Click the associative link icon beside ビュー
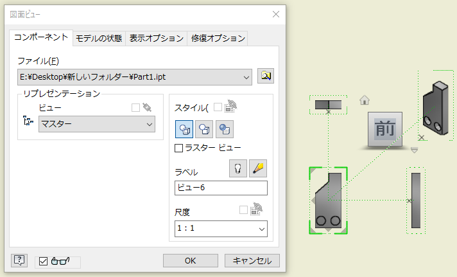This screenshot has width=457, height=277. 147,107
